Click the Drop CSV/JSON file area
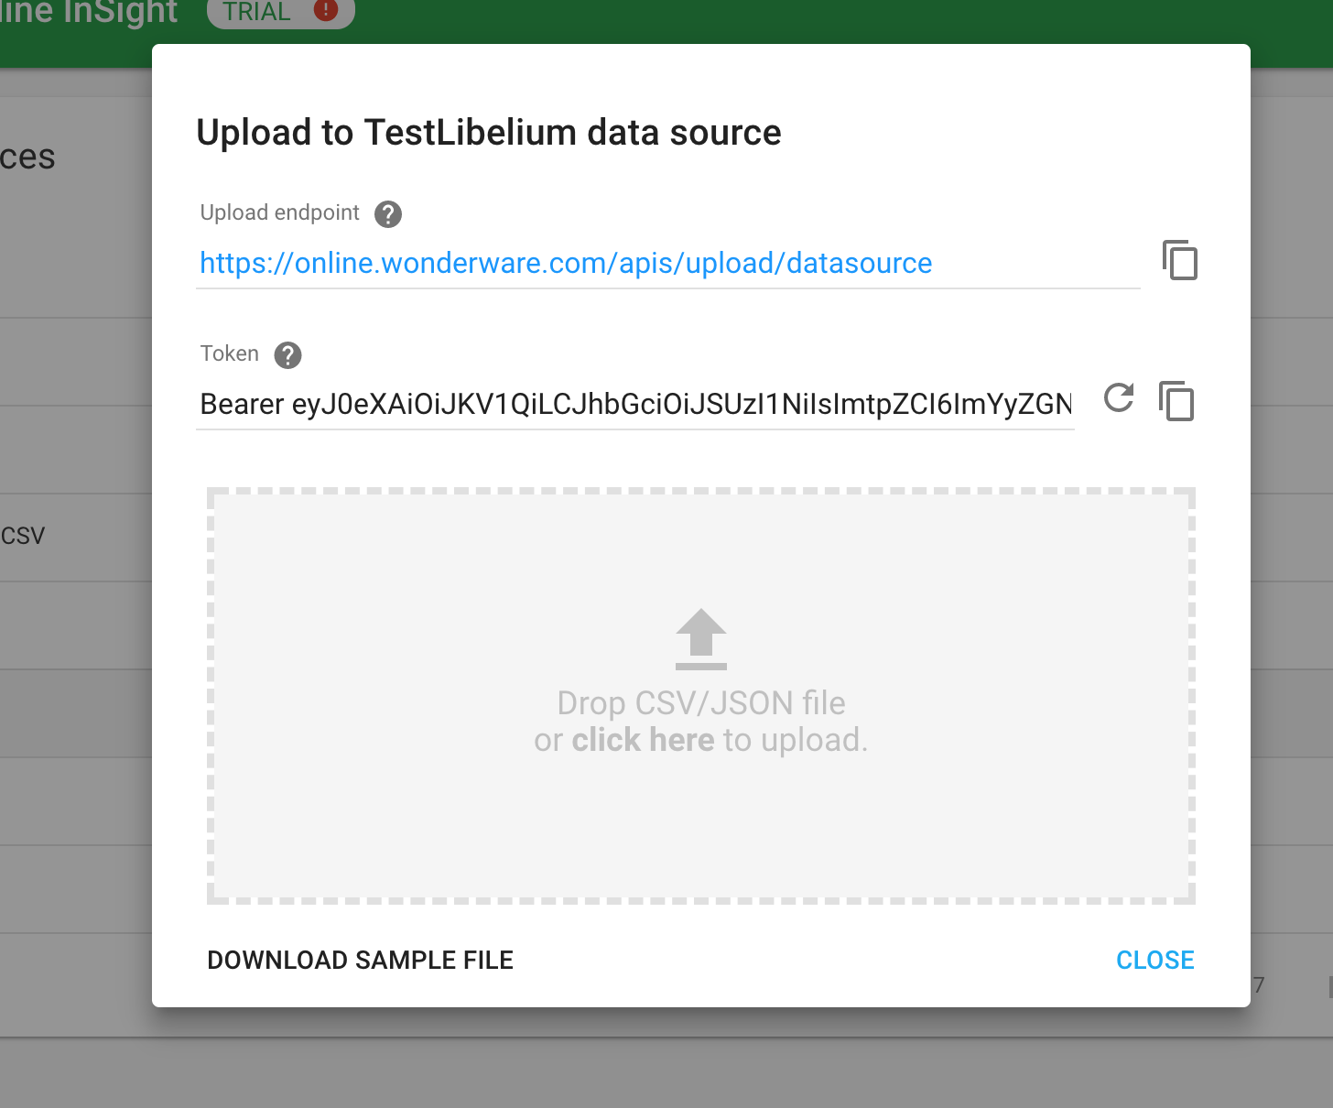The height and width of the screenshot is (1108, 1333). point(701,696)
